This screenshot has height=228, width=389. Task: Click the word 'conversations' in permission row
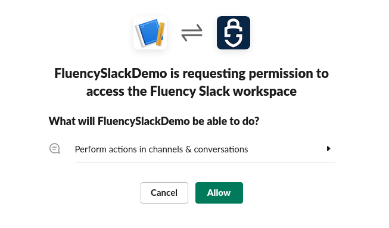[221, 149]
